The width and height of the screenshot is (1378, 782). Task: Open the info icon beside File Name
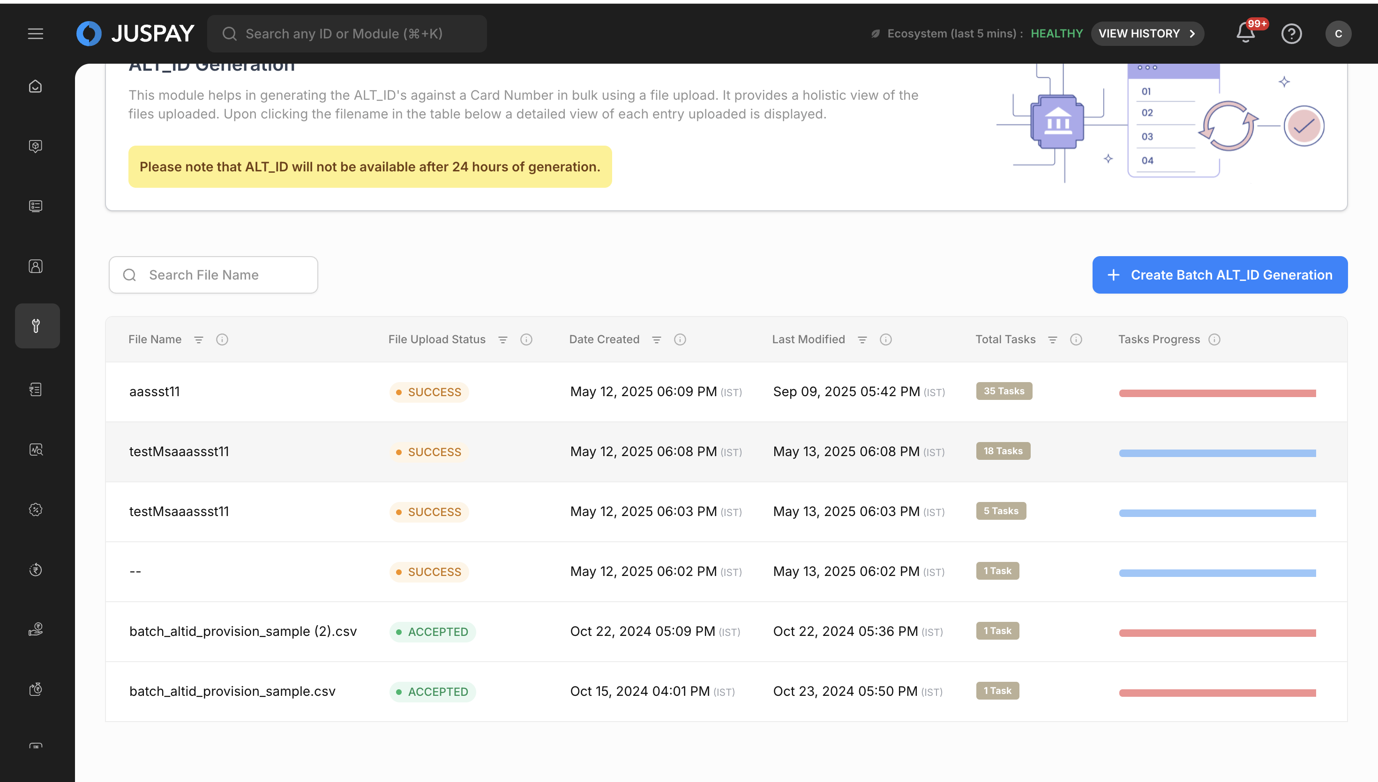pyautogui.click(x=222, y=339)
